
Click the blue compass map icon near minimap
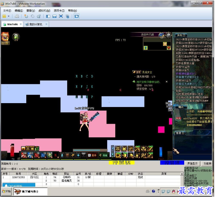[162, 35]
